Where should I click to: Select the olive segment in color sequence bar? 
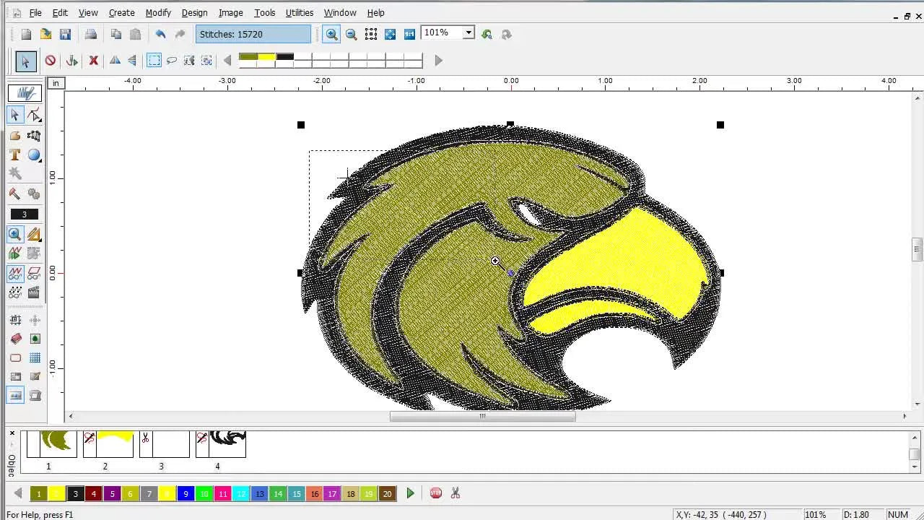click(x=248, y=57)
